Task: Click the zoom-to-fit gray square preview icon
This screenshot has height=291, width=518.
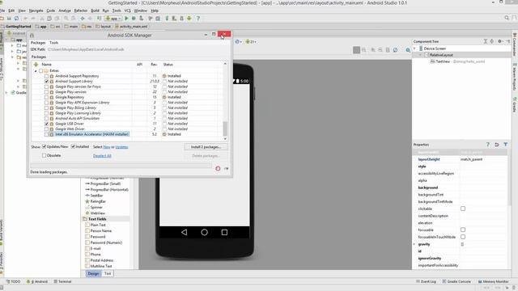Action: [x=356, y=50]
